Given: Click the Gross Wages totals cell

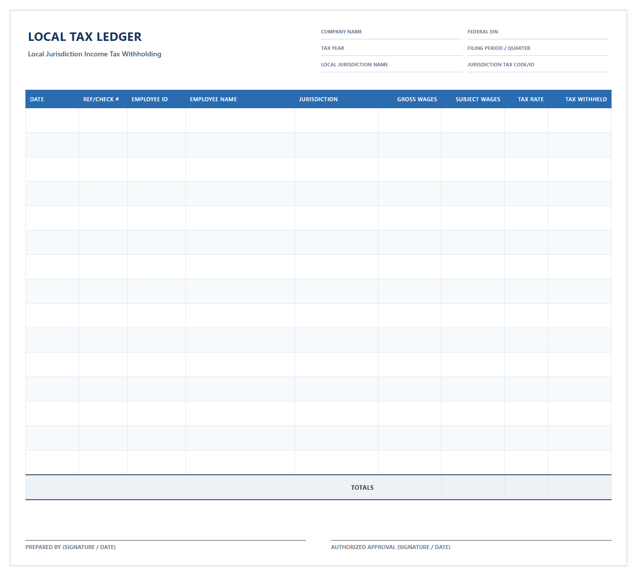Looking at the screenshot, I should (x=410, y=488).
